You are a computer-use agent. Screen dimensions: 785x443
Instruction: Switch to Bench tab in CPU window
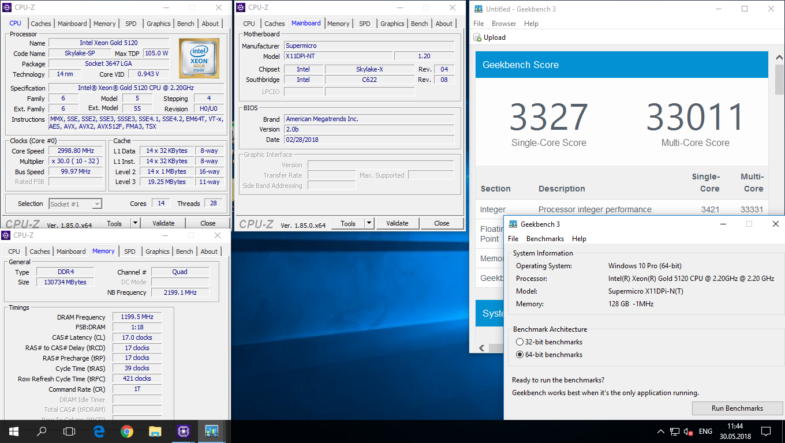pos(186,24)
